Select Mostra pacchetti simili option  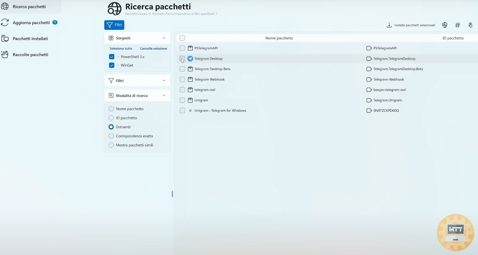(111, 145)
